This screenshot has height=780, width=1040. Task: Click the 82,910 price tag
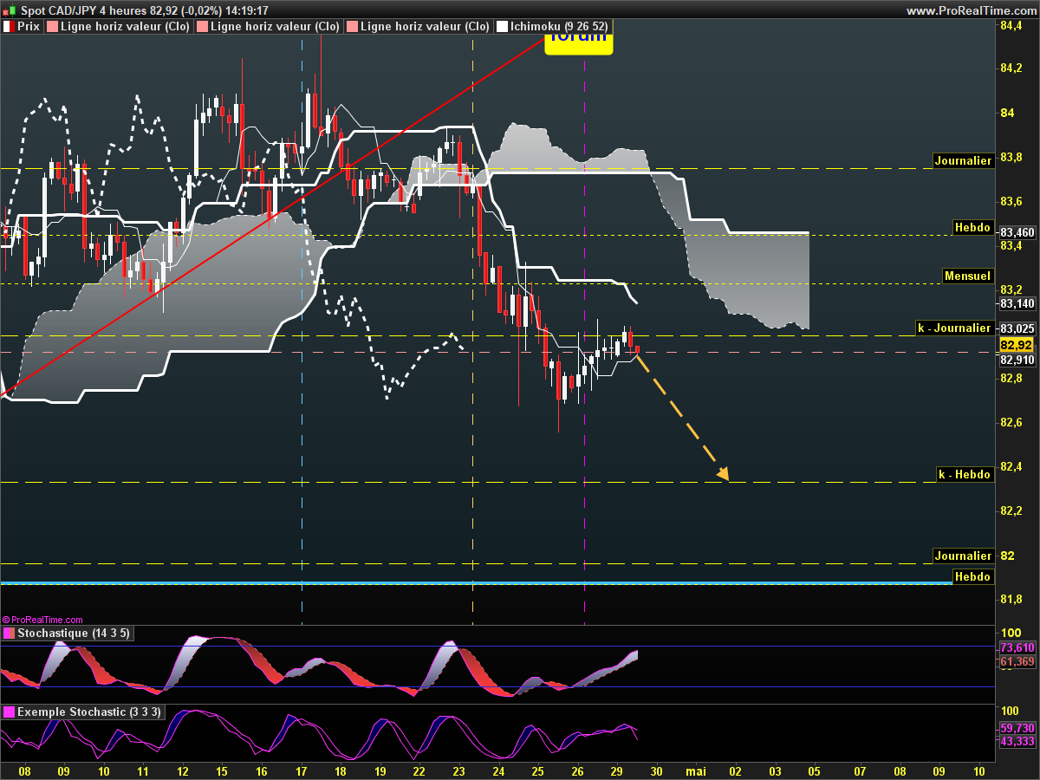pos(1017,359)
